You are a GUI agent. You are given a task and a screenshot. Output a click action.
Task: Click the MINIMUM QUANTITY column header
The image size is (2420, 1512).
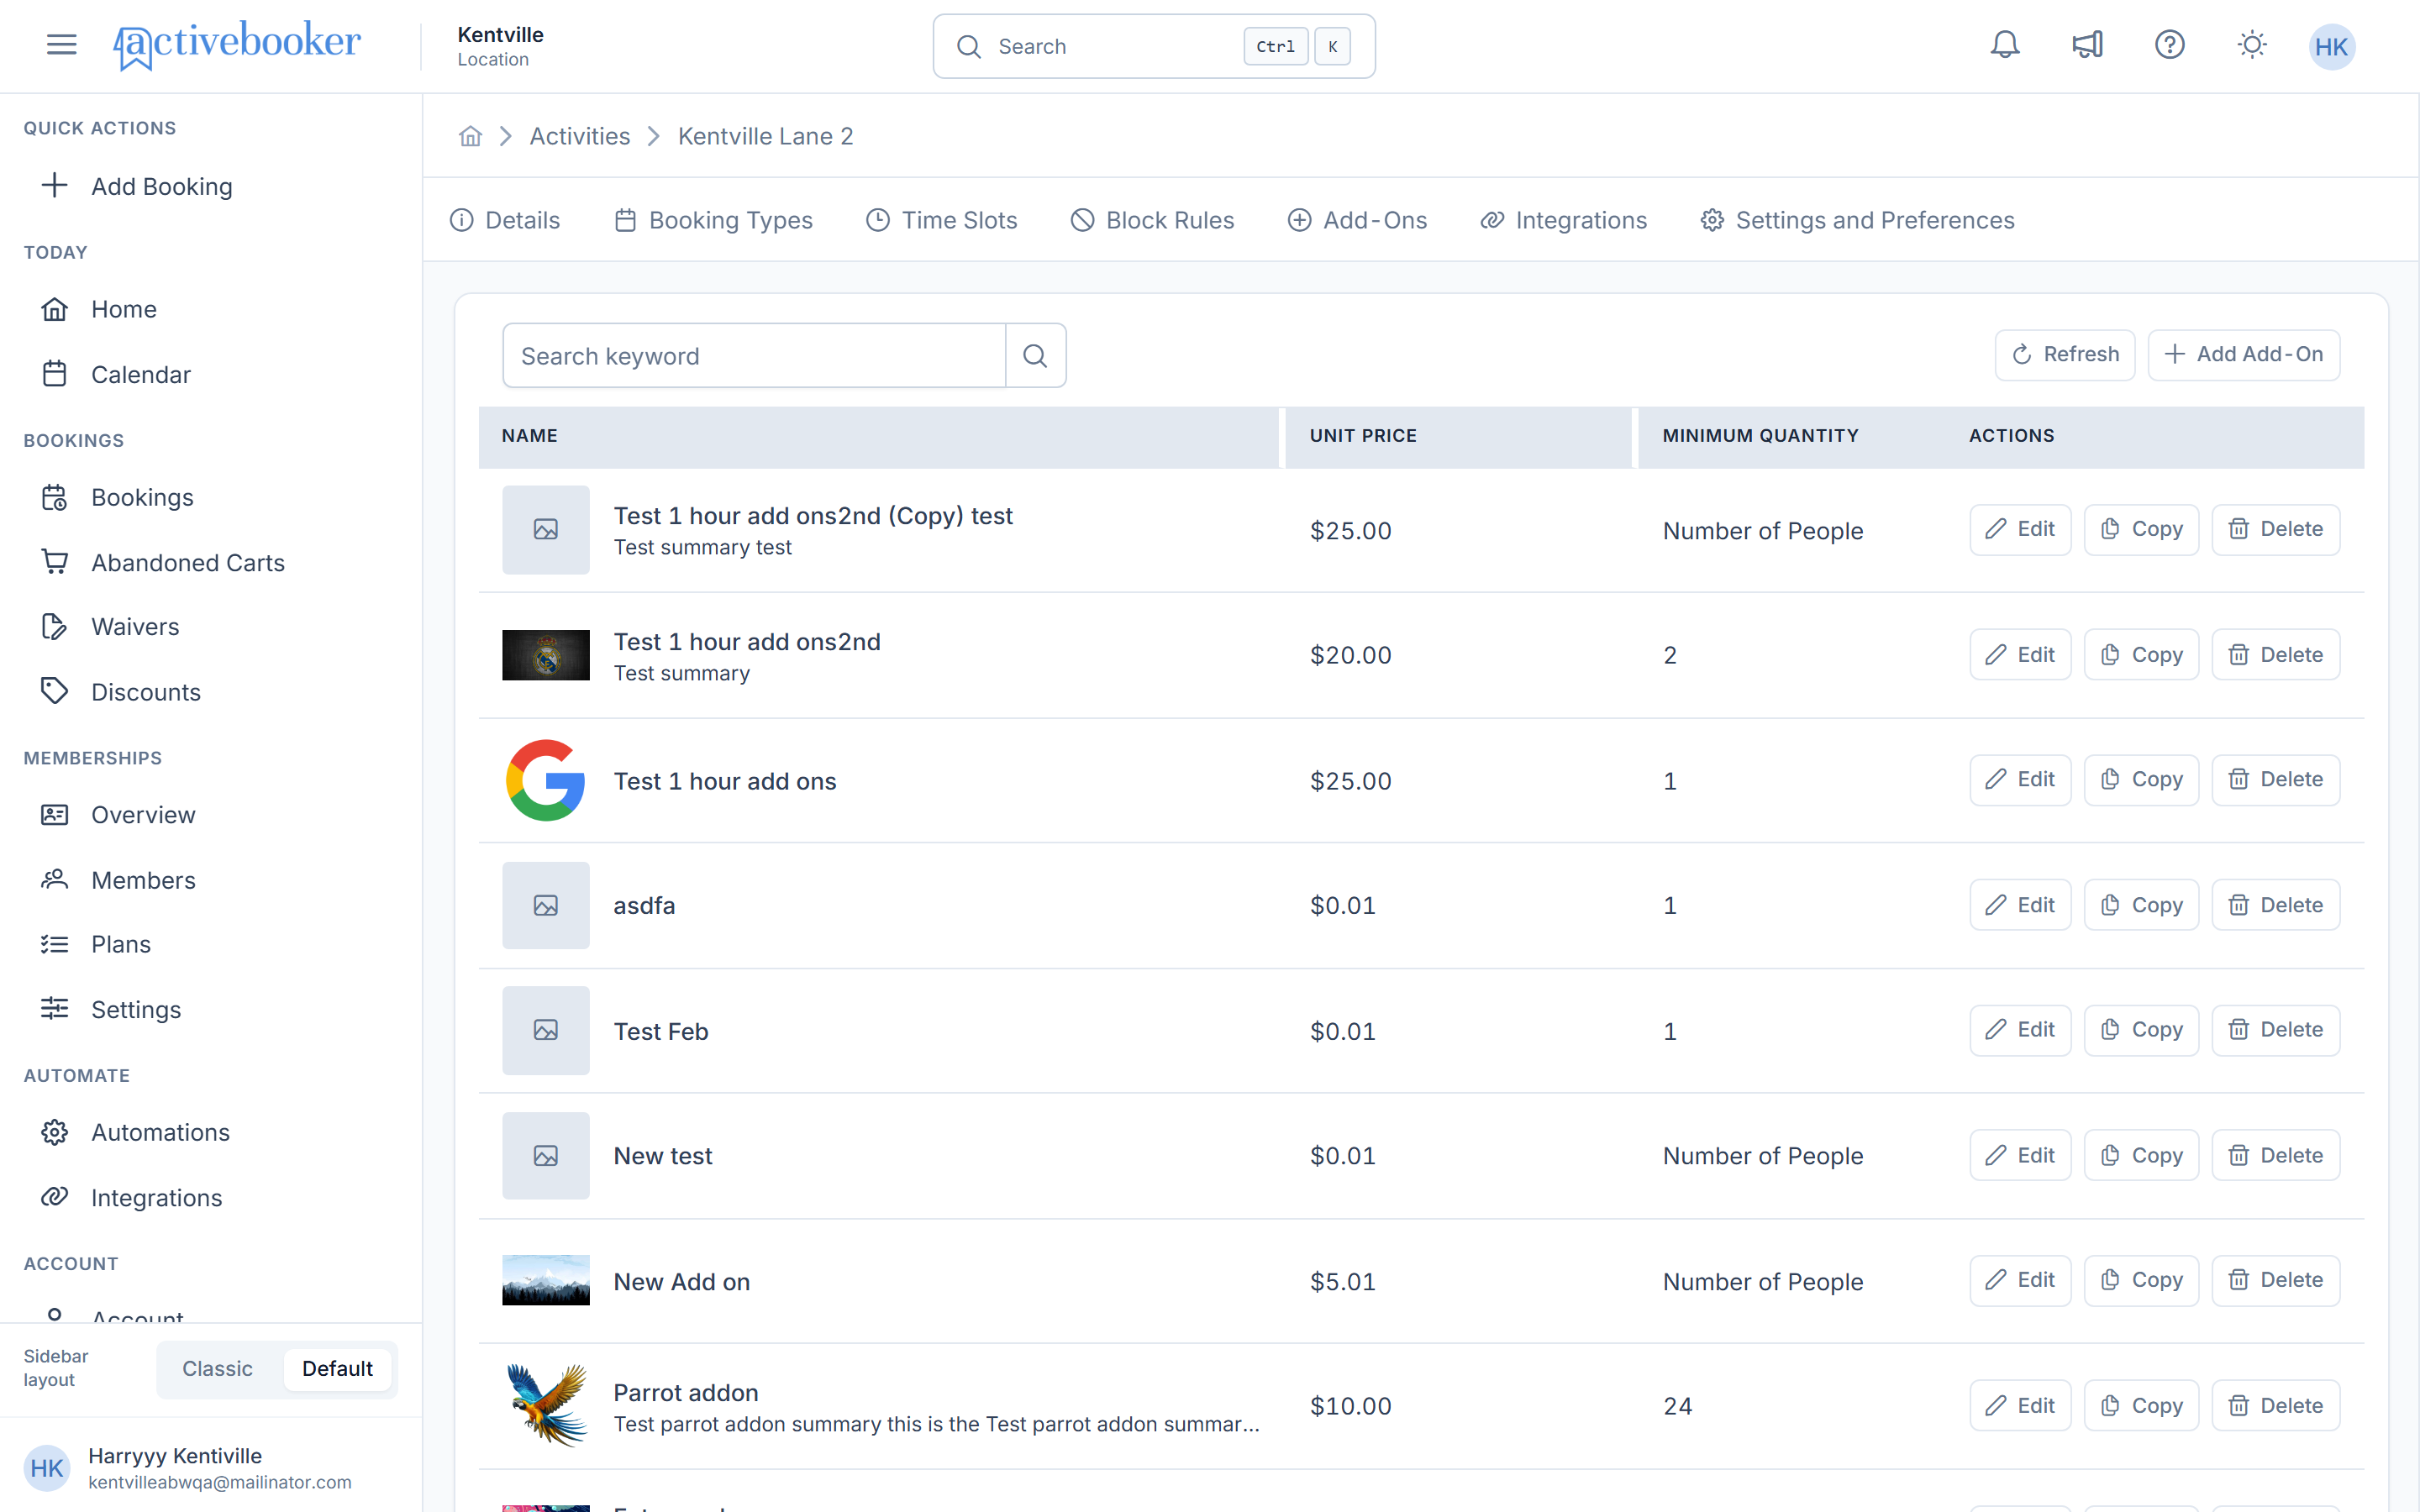coord(1760,436)
